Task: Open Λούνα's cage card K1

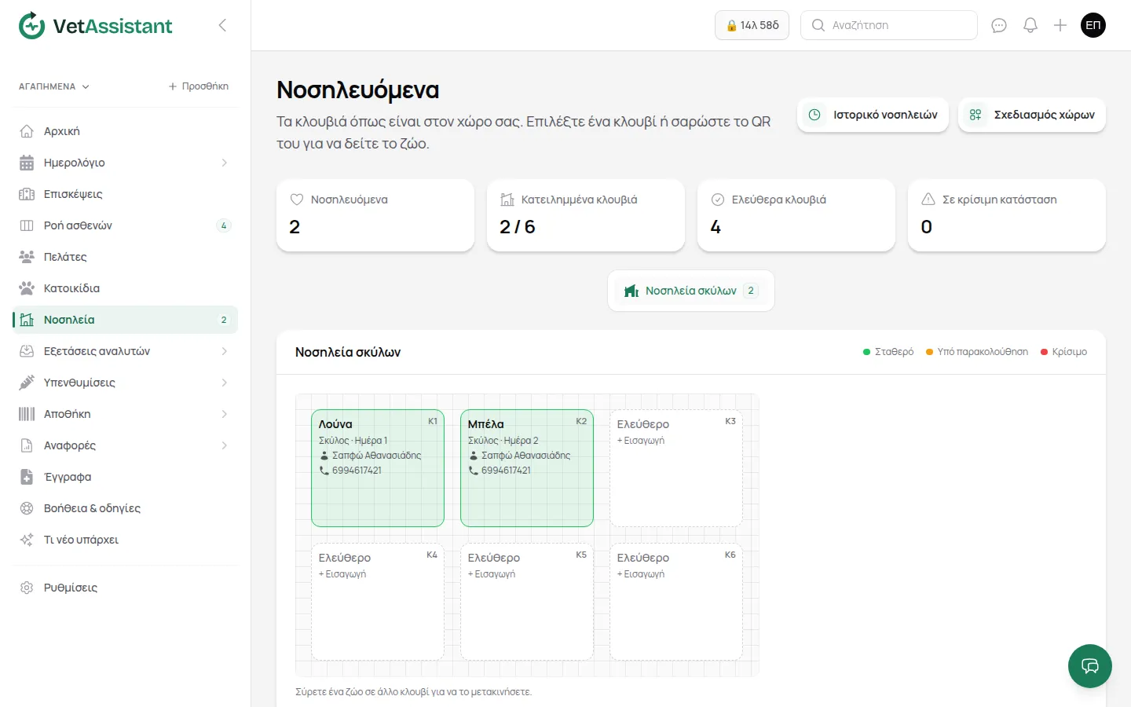Action: [x=378, y=468]
